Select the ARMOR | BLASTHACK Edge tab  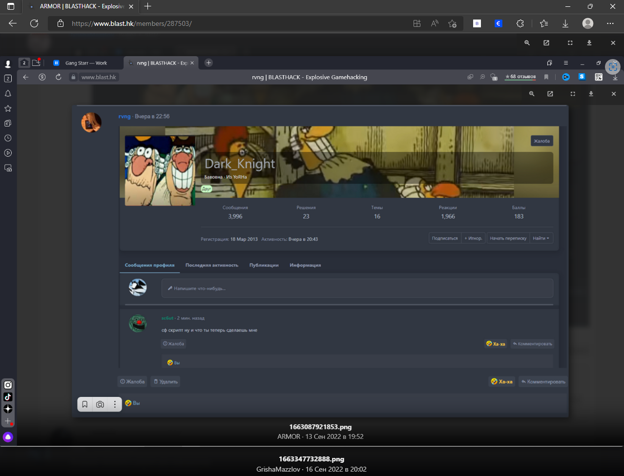click(x=82, y=6)
